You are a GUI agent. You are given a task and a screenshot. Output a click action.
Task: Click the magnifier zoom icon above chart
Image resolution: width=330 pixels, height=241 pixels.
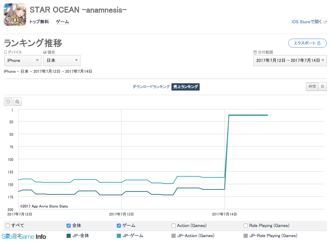pyautogui.click(x=17, y=102)
